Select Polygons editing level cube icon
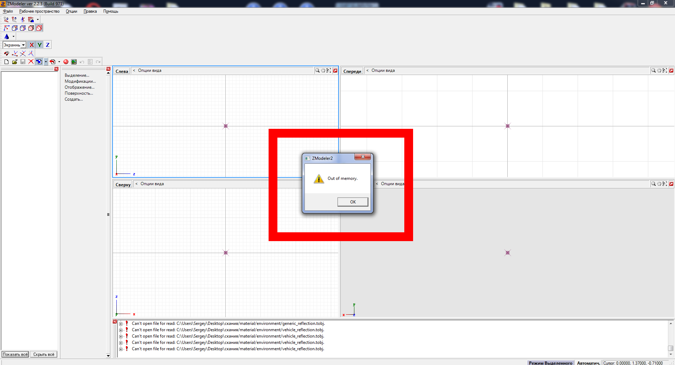 coord(23,28)
